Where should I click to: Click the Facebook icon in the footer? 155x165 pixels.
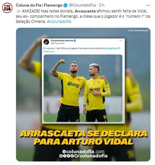[68, 156]
